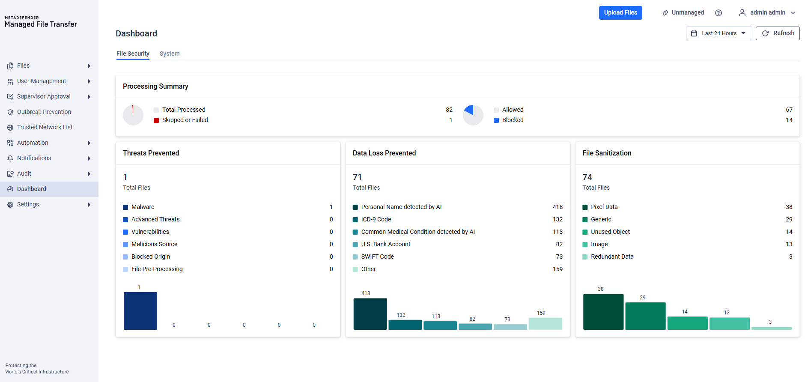Click the Outbreak Prevention shield icon
The width and height of the screenshot is (808, 382).
point(10,112)
